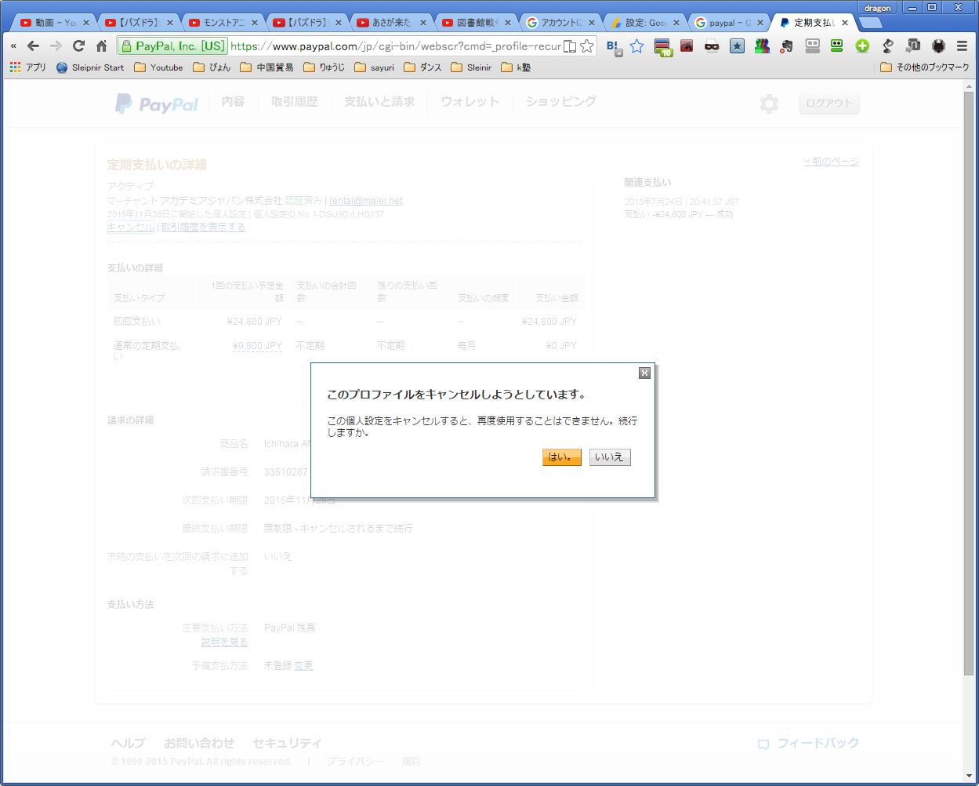Viewport: 979px width, 786px height.
Task: Open the Sleinir bookmarks folder
Action: pos(471,67)
